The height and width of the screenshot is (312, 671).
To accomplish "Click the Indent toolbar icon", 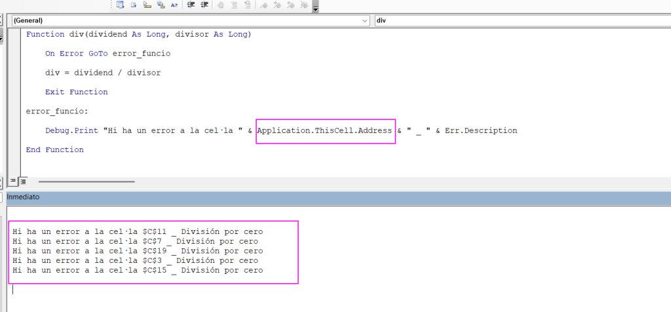I will click(191, 5).
